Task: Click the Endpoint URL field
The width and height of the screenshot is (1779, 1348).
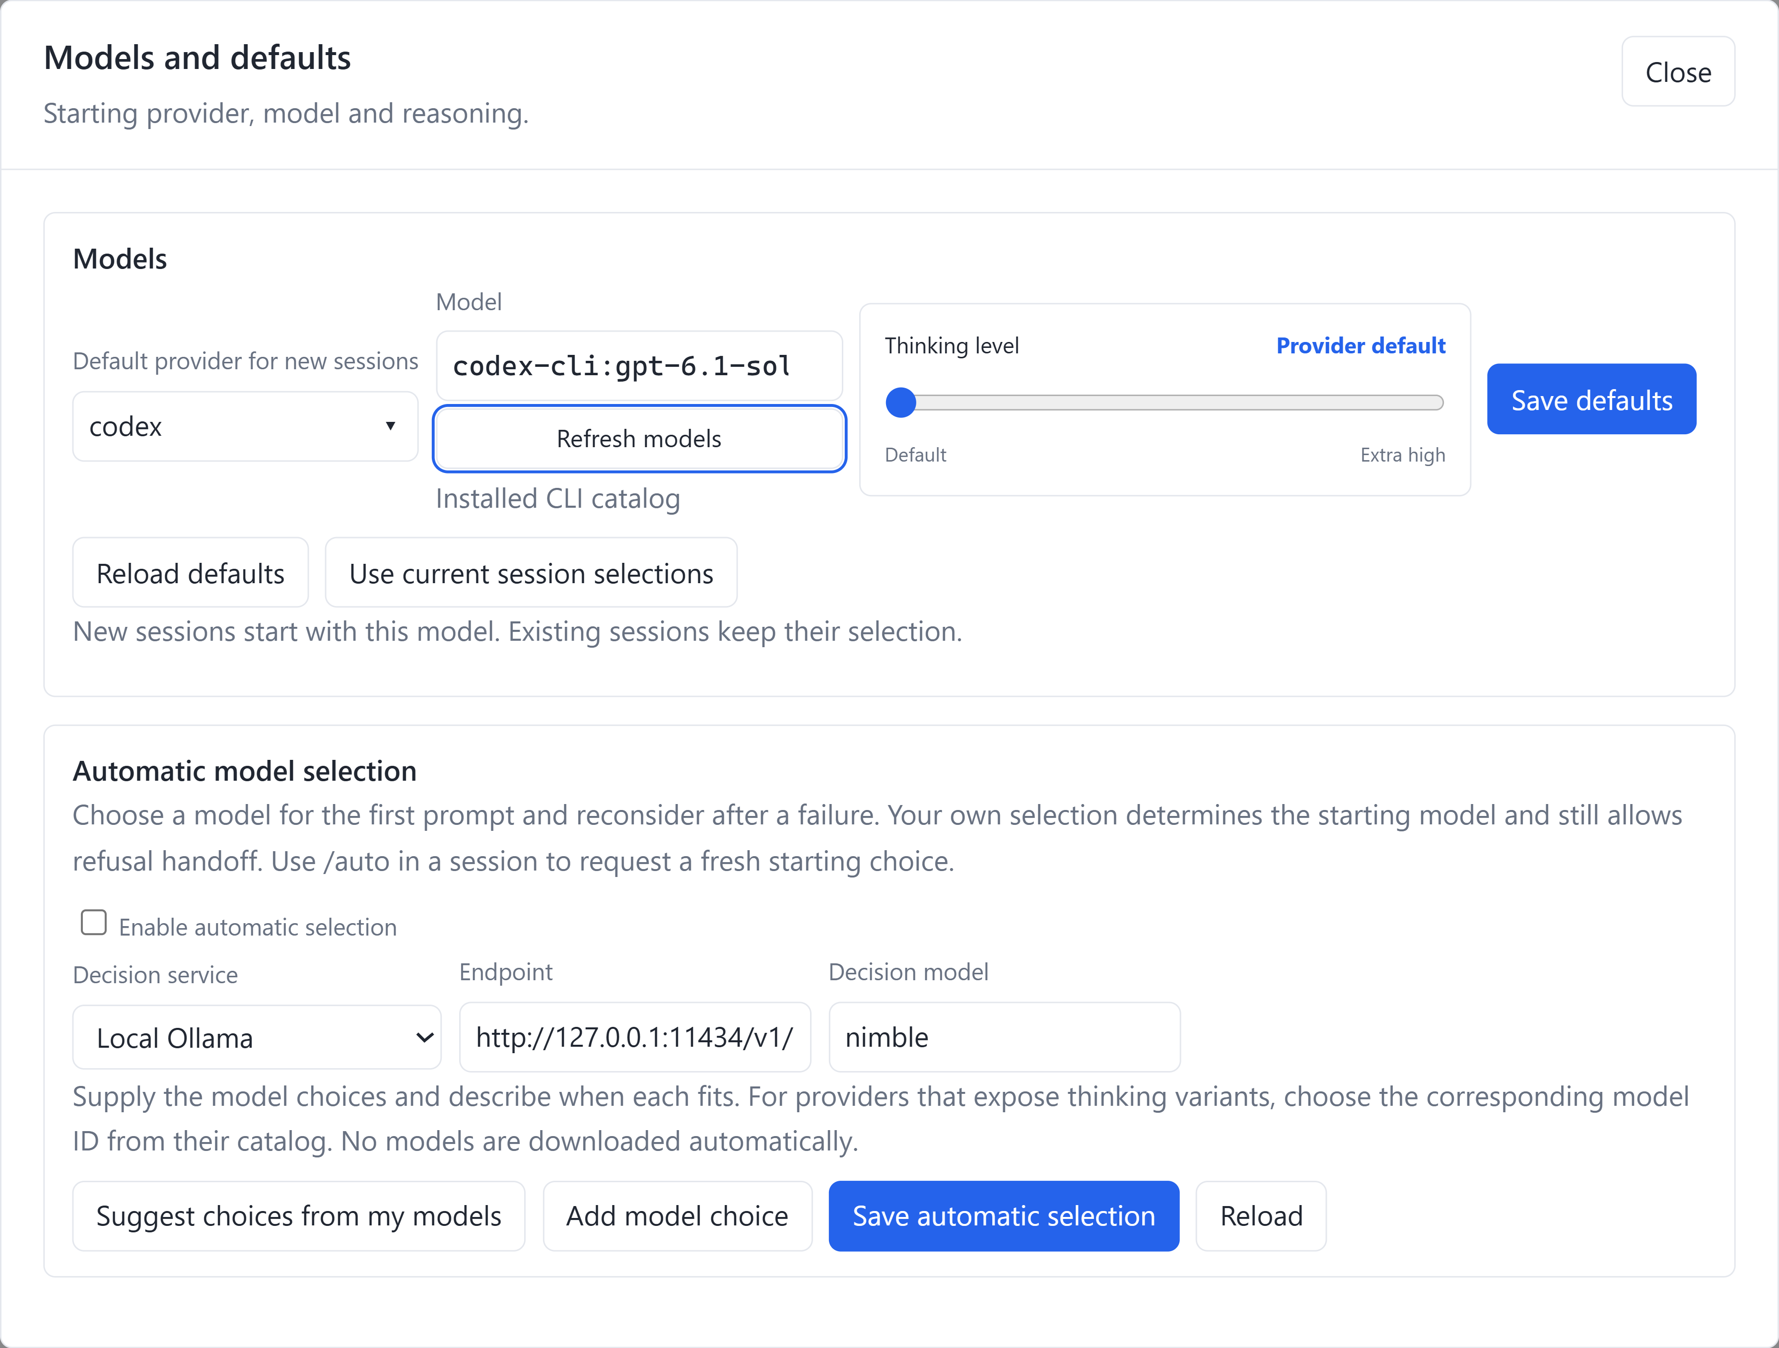Action: pos(634,1037)
